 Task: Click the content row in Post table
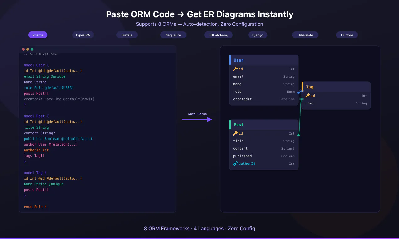264,148
